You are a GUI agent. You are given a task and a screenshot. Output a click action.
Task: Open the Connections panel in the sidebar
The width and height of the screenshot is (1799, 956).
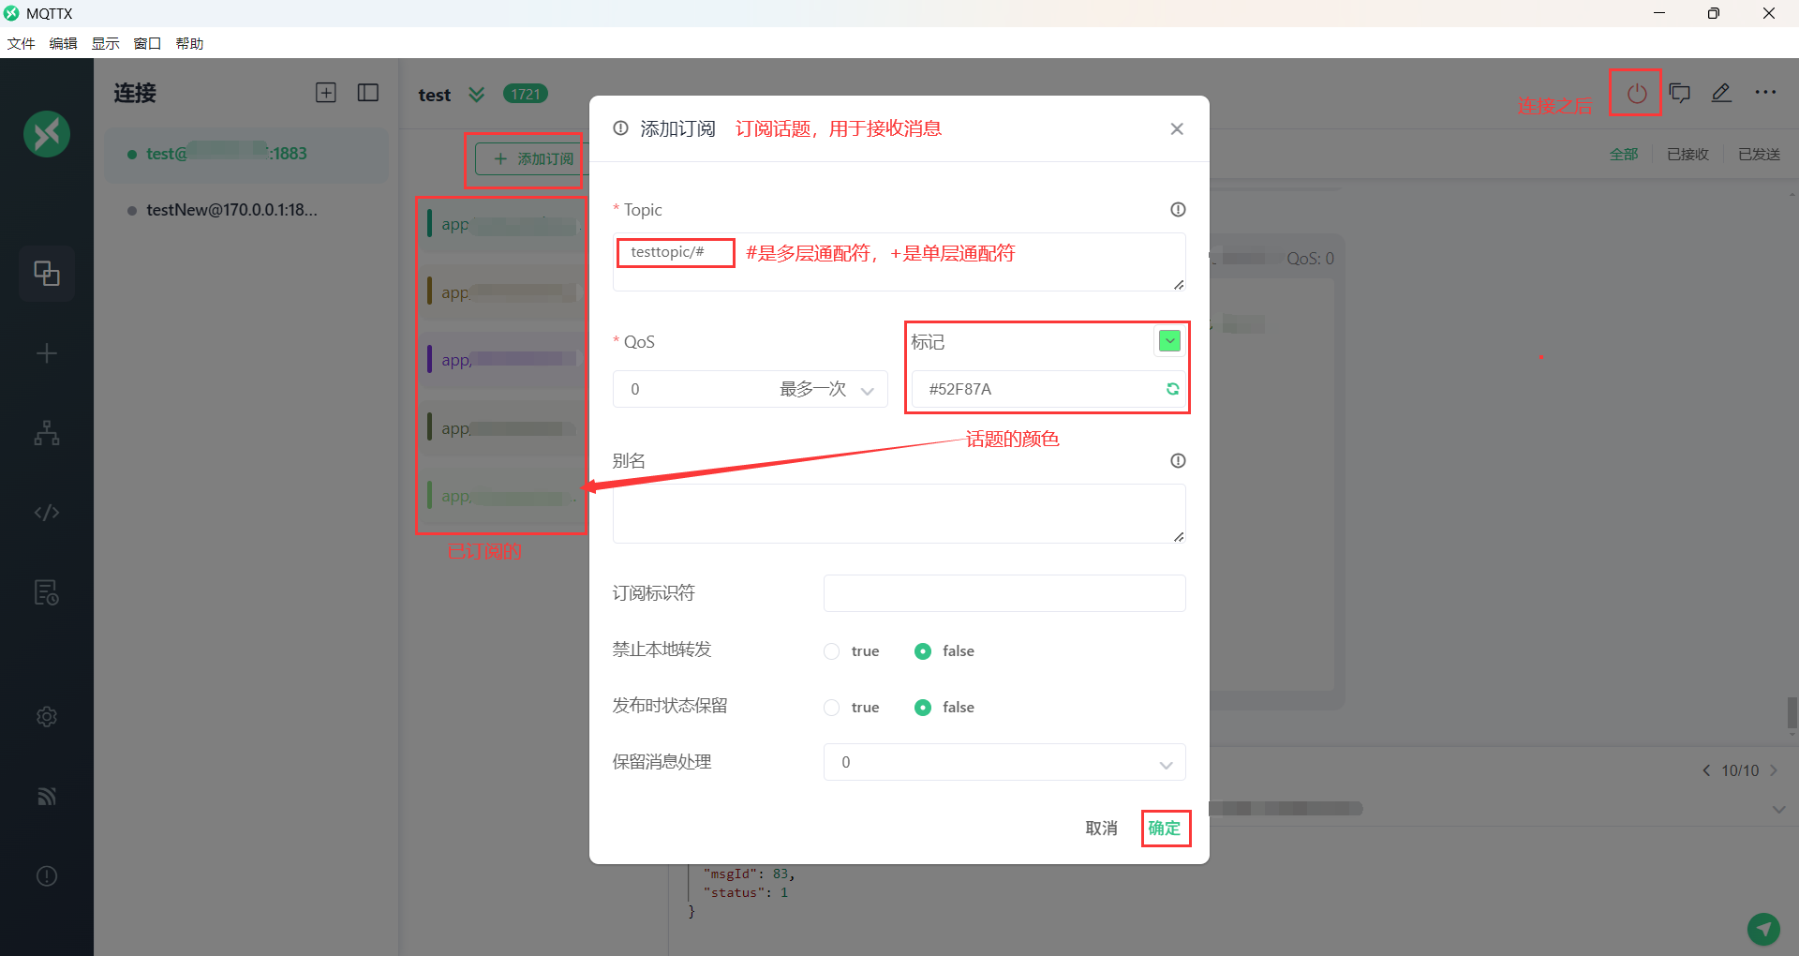click(47, 274)
